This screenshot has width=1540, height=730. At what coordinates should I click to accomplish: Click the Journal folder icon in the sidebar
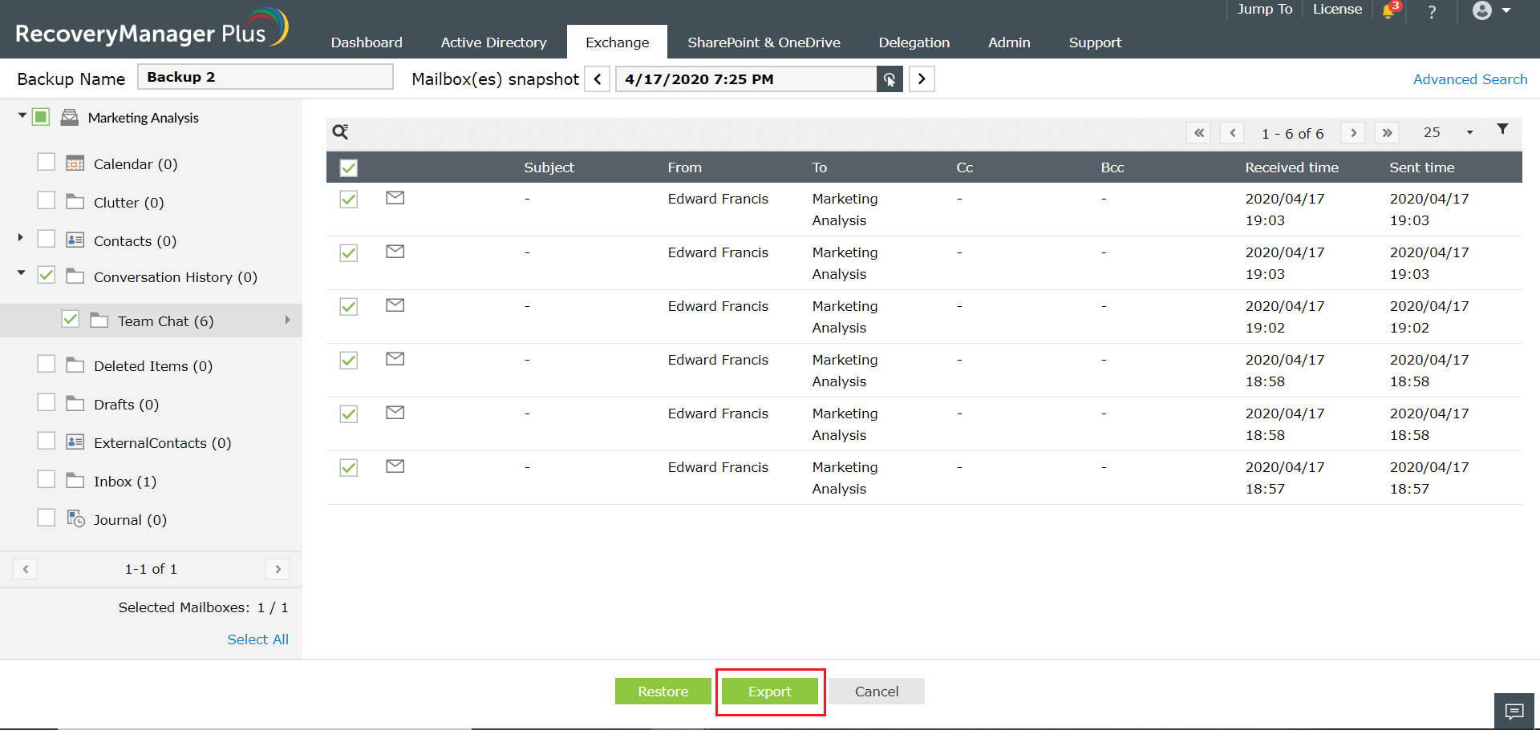click(x=75, y=518)
